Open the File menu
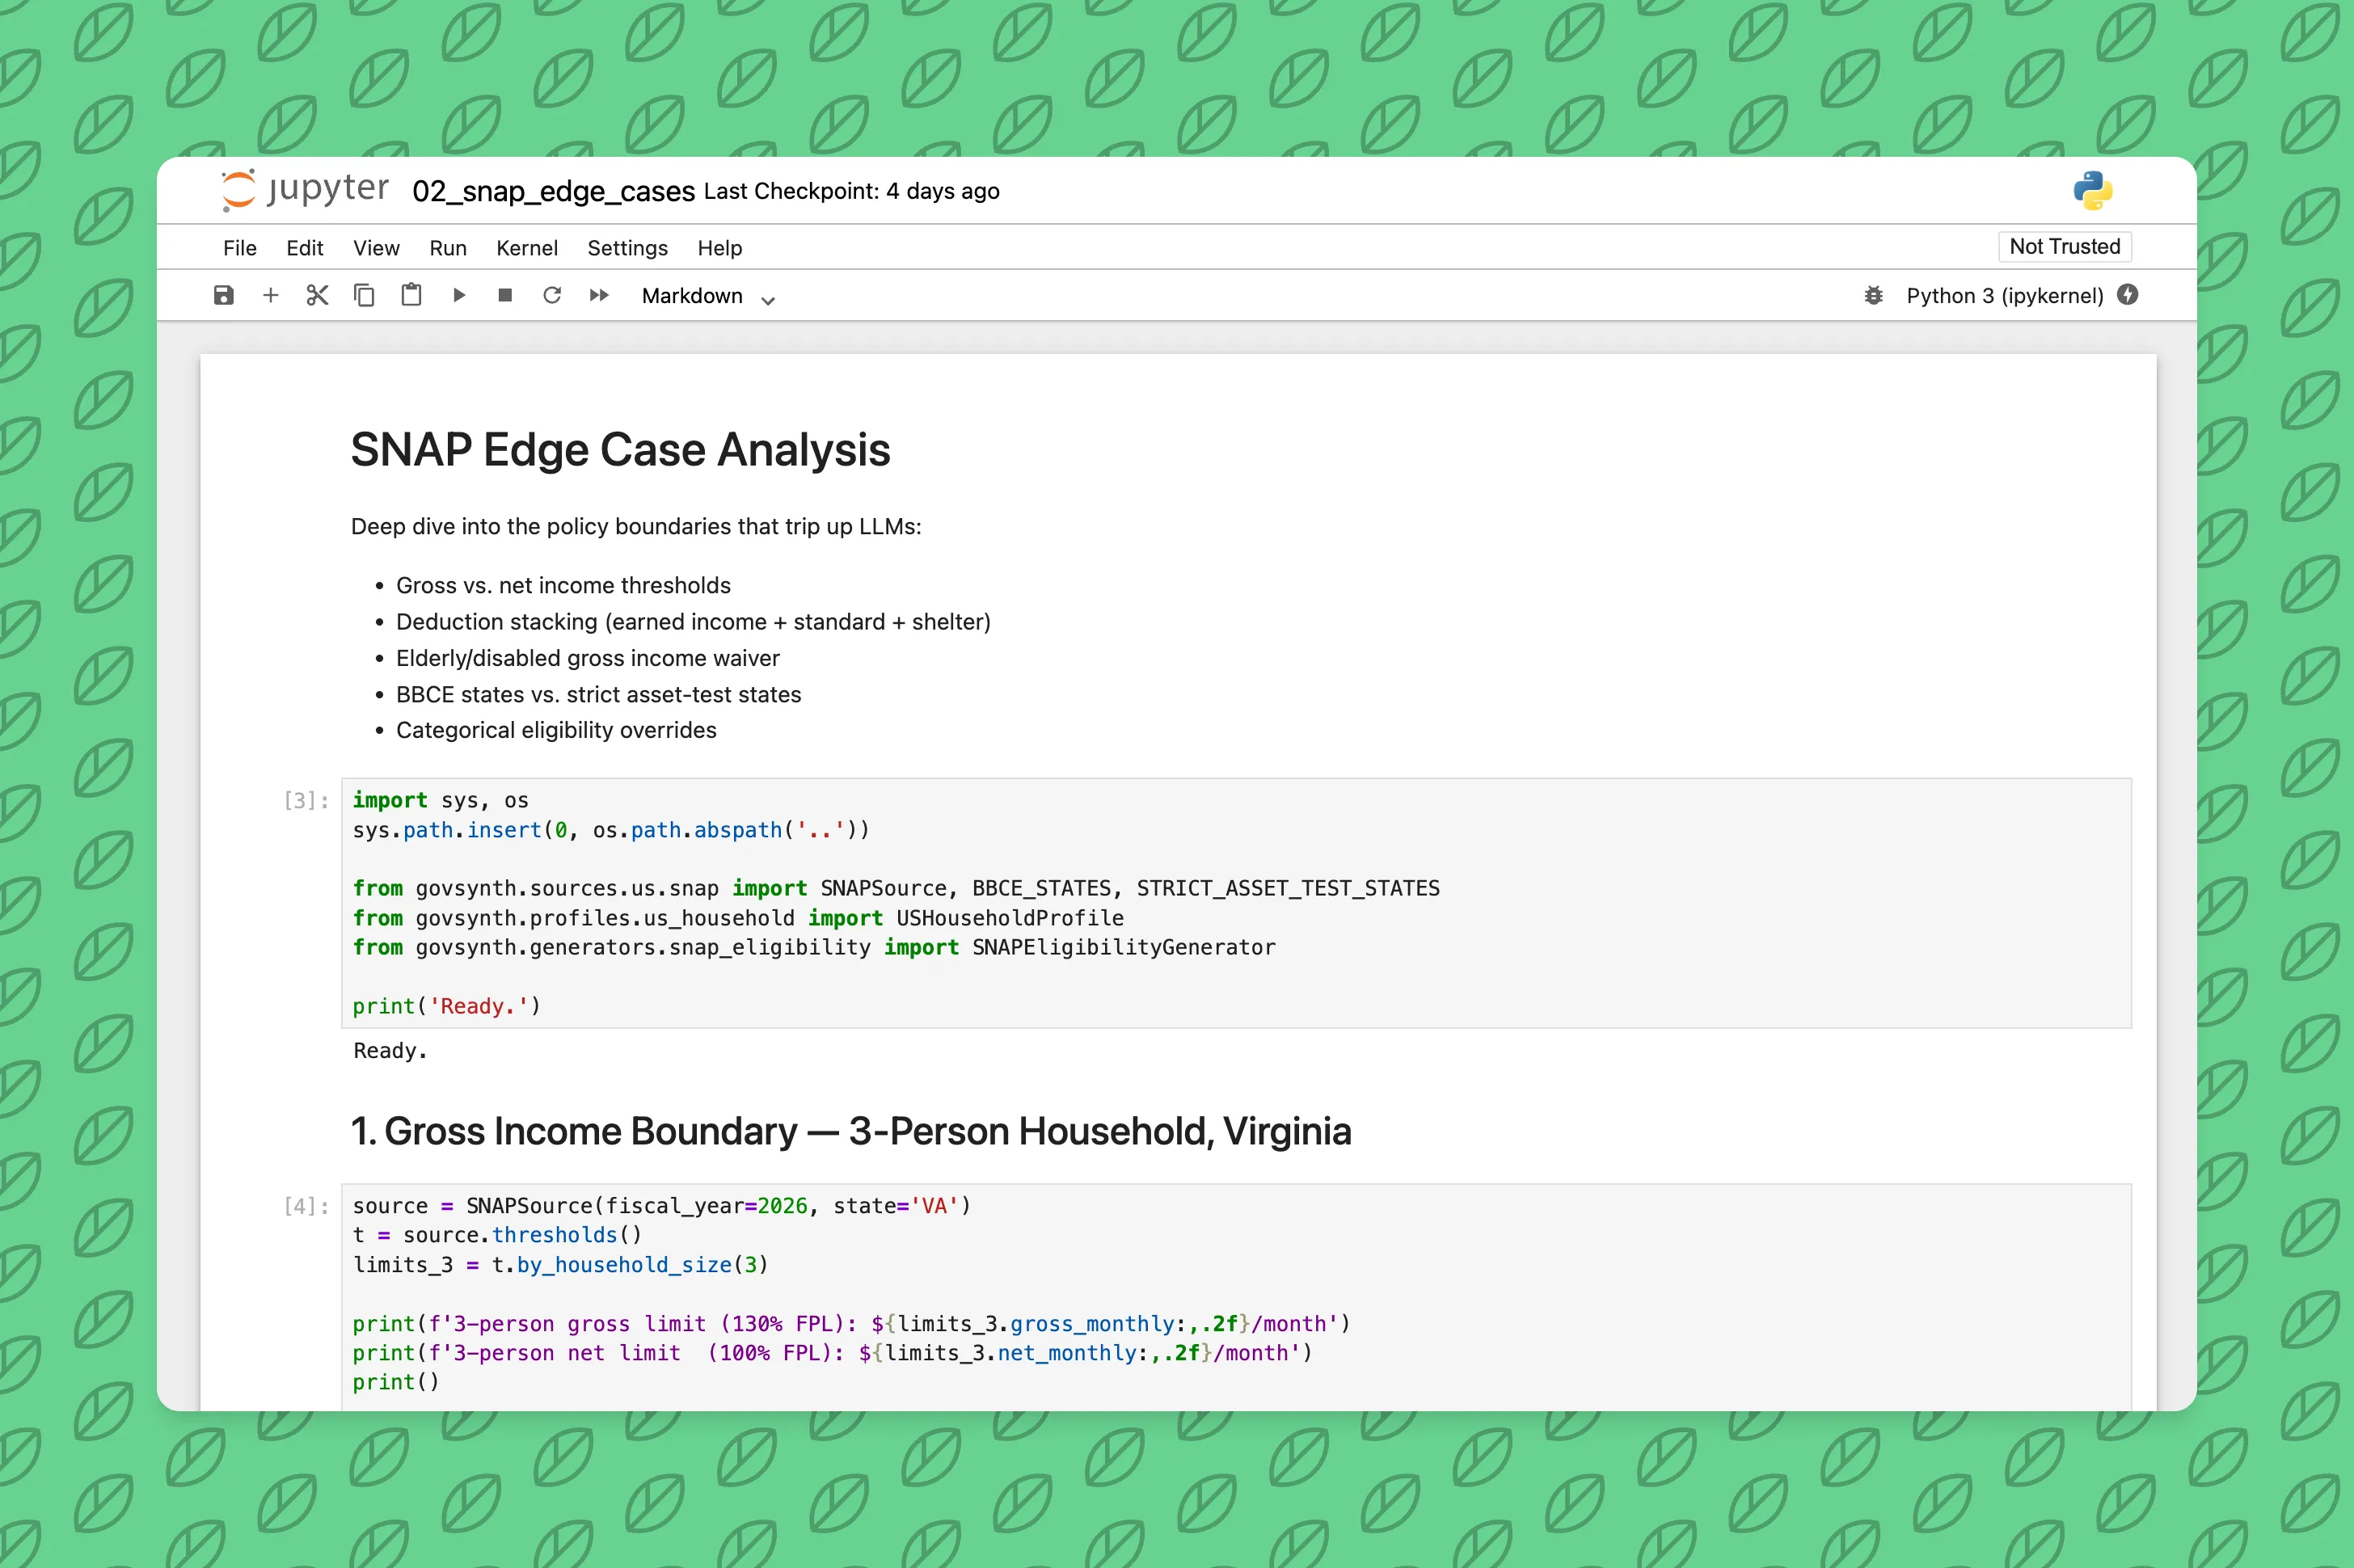This screenshot has width=2354, height=1568. [x=239, y=248]
